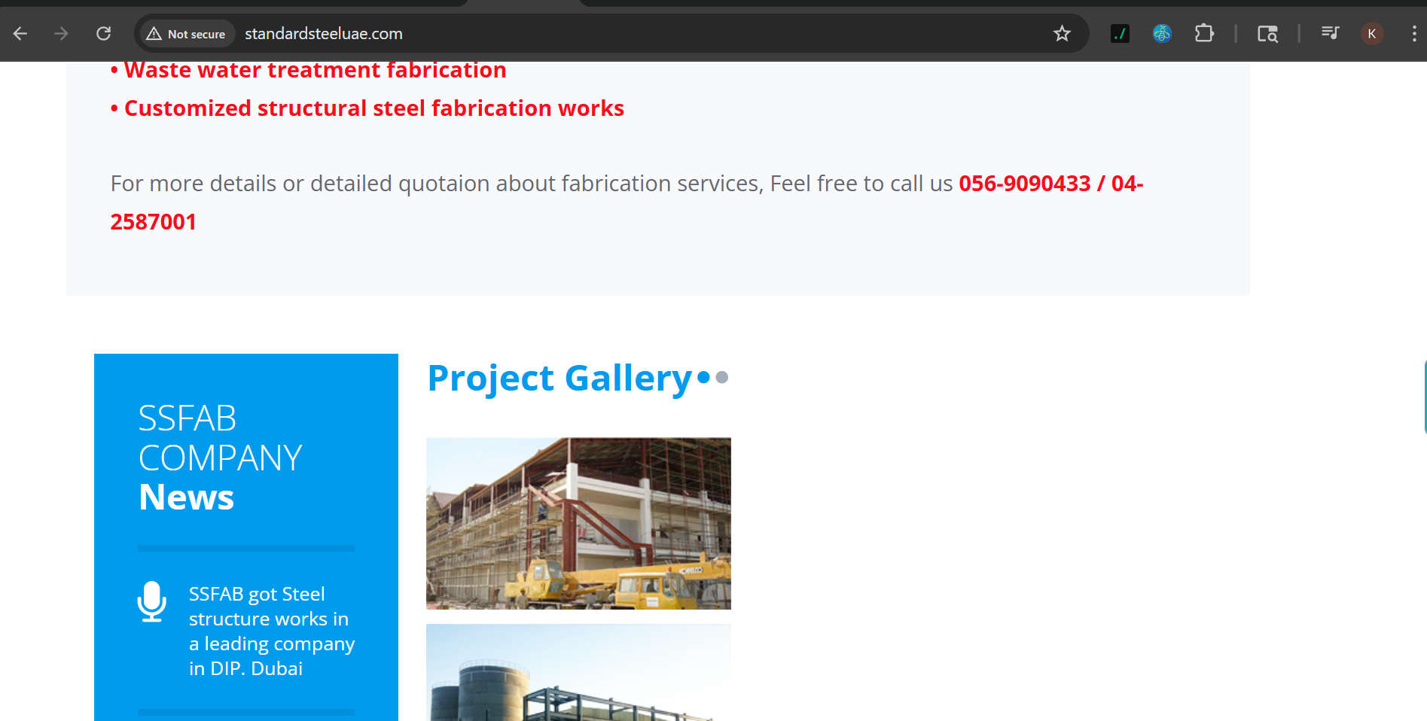Click the forward navigation arrow
The width and height of the screenshot is (1427, 721).
(61, 33)
